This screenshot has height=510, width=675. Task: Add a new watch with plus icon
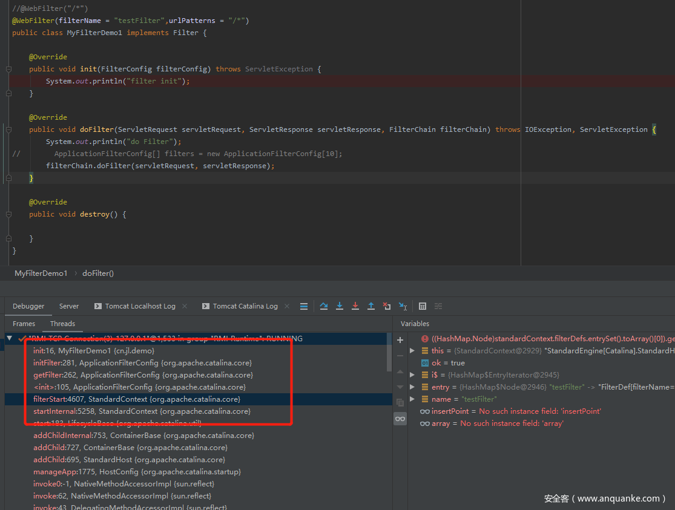400,340
